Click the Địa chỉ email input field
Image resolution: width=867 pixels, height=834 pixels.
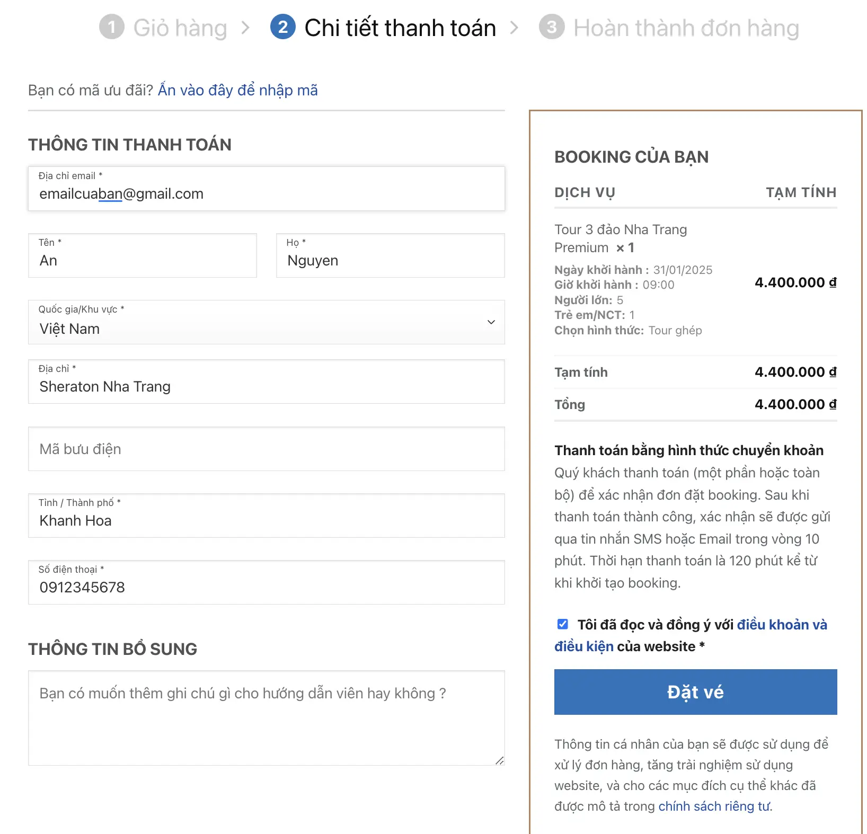click(266, 194)
